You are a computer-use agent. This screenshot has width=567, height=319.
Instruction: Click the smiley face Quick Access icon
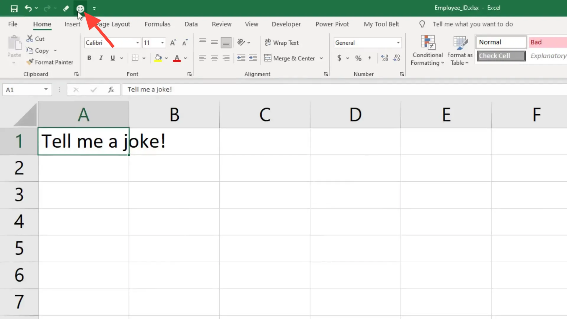[x=80, y=8]
